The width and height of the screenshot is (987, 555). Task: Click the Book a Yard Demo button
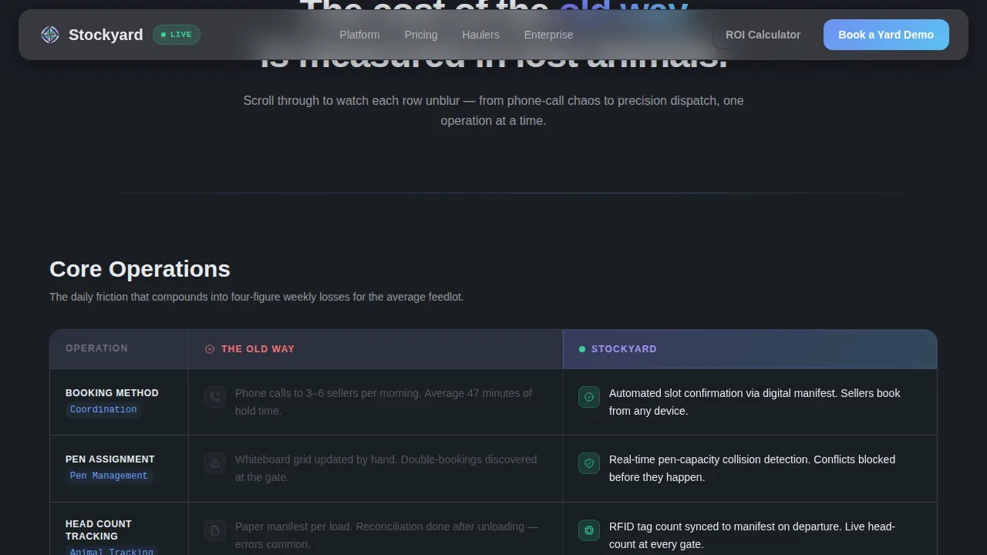886,35
